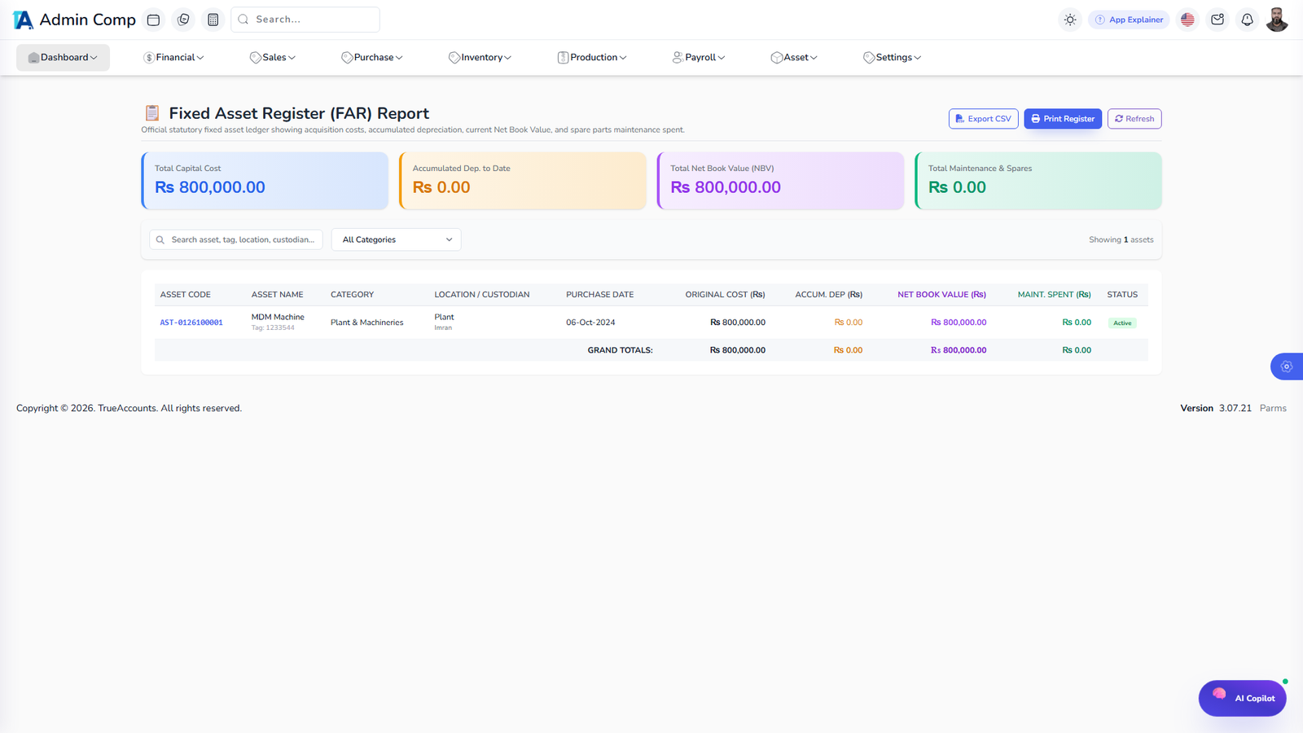Open the calendar icon beside Admin Comp
This screenshot has width=1303, height=733.
pyautogui.click(x=153, y=20)
